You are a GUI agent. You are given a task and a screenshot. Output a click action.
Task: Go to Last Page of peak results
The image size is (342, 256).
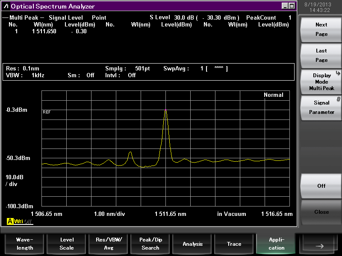click(321, 55)
